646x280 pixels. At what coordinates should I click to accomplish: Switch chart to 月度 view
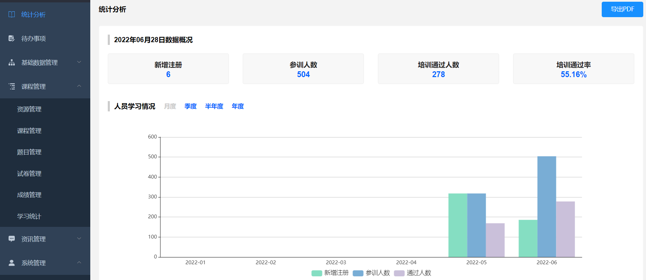coord(170,106)
